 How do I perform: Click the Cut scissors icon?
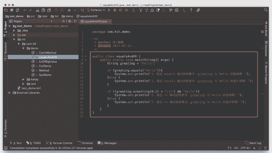37,10
